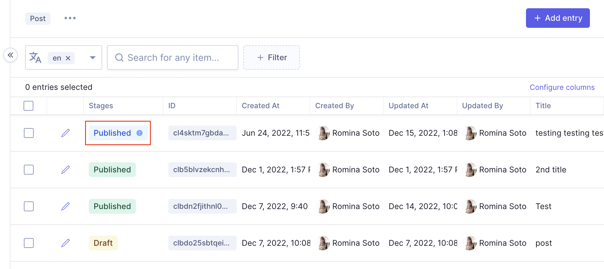Sort by the 'Created At' column header
This screenshot has width=604, height=269.
point(260,106)
